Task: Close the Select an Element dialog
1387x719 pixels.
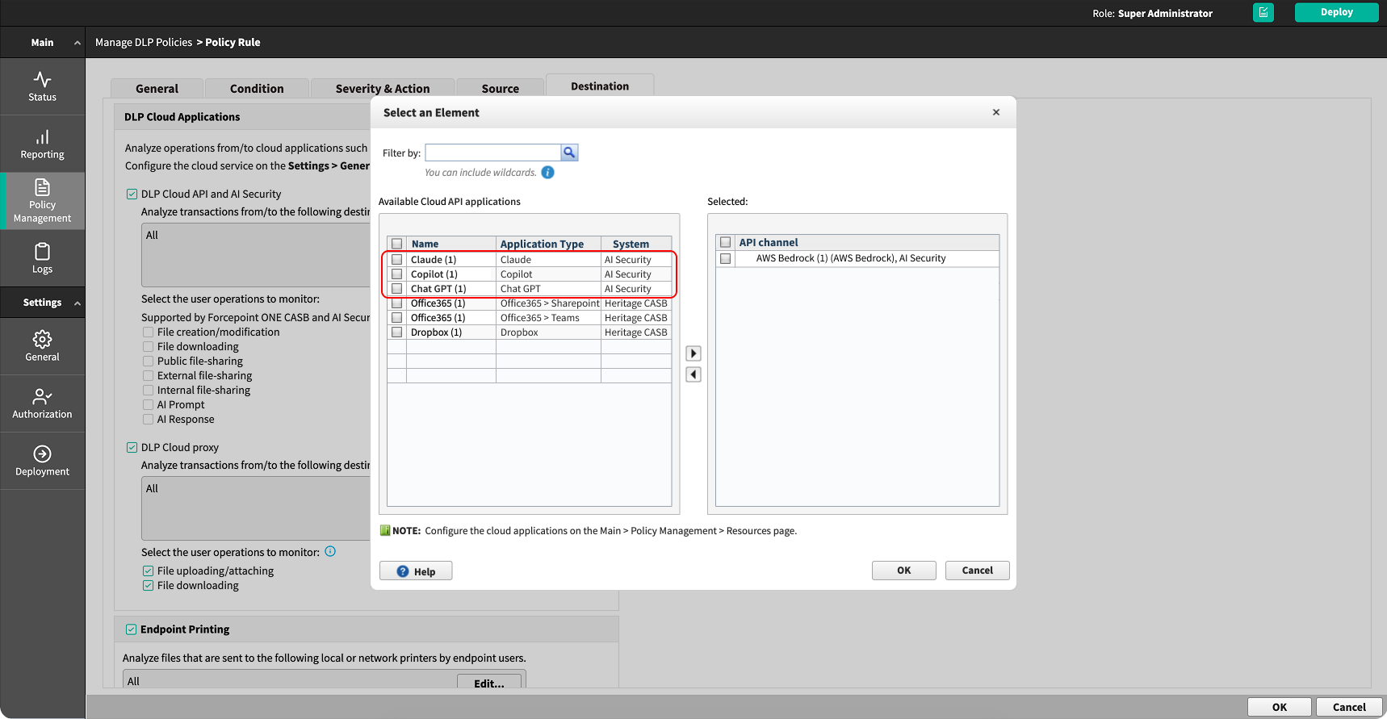Action: (996, 112)
